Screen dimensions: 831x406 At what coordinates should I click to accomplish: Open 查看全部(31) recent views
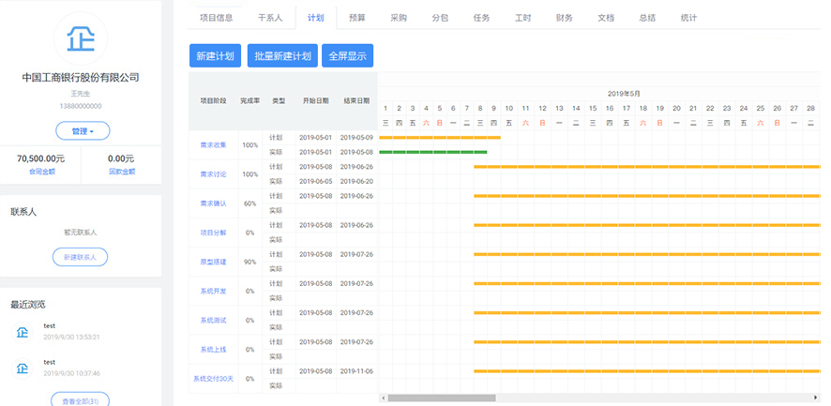point(81,400)
